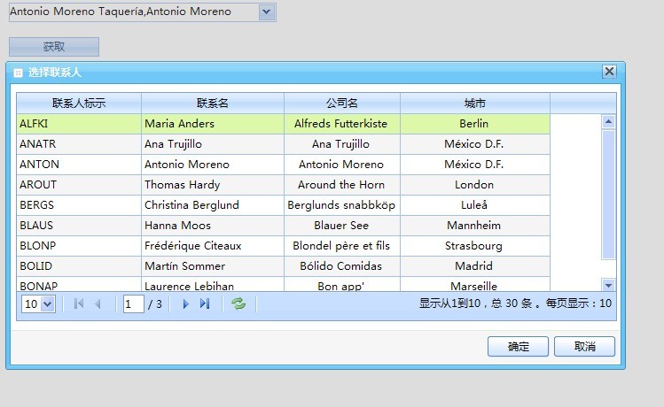Image resolution: width=664 pixels, height=407 pixels.
Task: Click the 获取 button
Action: tap(54, 47)
